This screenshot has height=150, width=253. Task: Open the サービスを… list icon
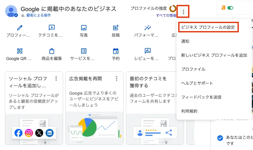83,51
